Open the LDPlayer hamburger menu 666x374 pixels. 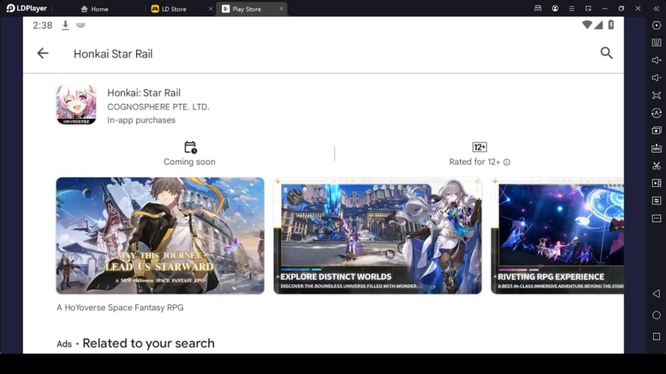tap(571, 8)
